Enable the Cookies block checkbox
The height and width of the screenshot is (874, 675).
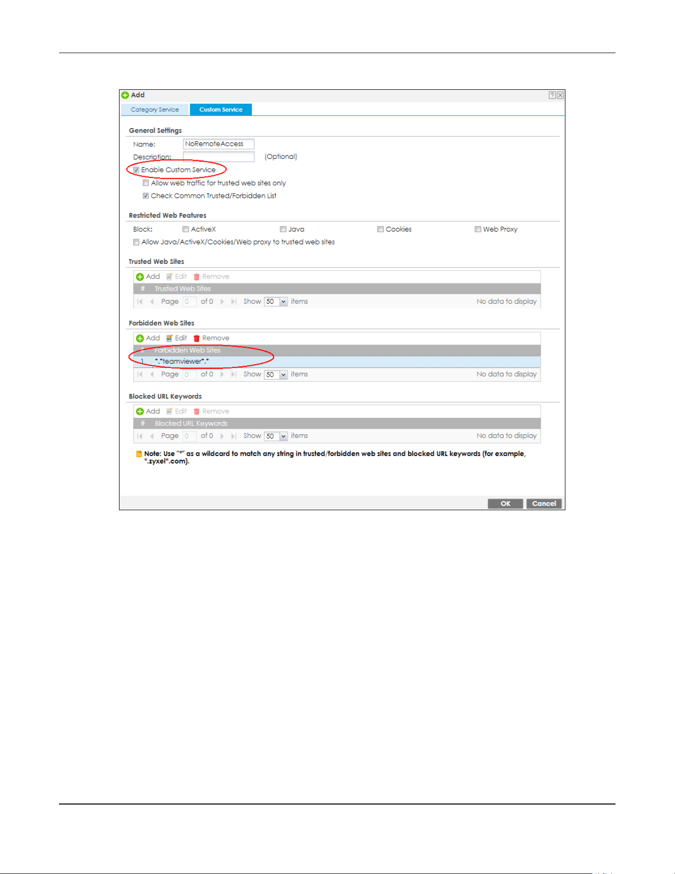pyautogui.click(x=380, y=229)
